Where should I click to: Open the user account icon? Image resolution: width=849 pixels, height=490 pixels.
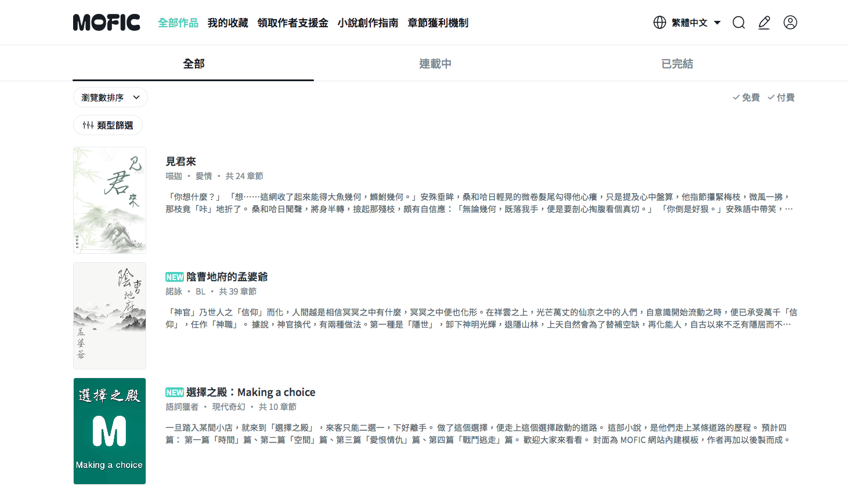pos(790,23)
